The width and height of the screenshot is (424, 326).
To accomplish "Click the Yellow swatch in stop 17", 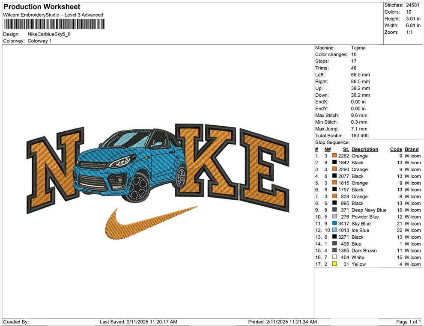I will (x=334, y=264).
